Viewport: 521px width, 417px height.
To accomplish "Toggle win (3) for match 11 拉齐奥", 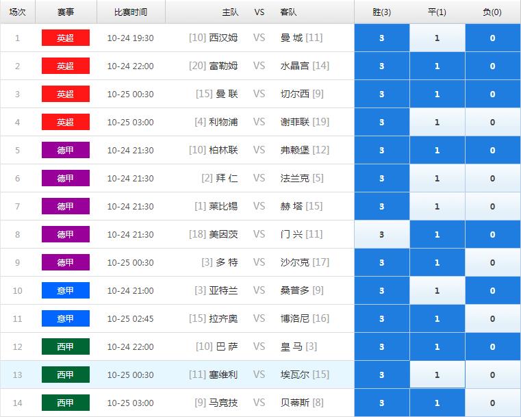I will (382, 318).
